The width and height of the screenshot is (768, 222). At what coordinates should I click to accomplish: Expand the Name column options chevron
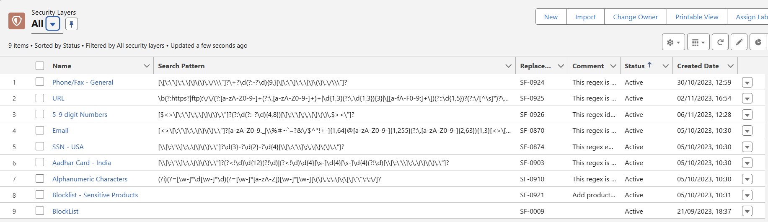(x=147, y=66)
